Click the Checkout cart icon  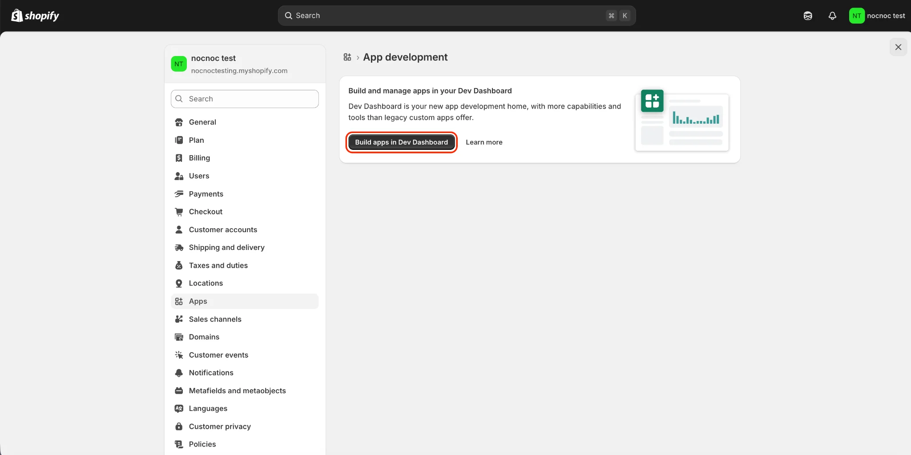[x=179, y=212]
